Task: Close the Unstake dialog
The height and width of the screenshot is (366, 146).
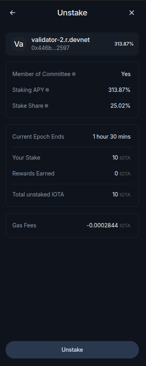Action: [132, 13]
